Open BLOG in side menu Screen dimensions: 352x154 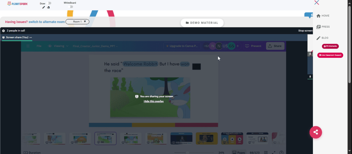click(x=322, y=38)
